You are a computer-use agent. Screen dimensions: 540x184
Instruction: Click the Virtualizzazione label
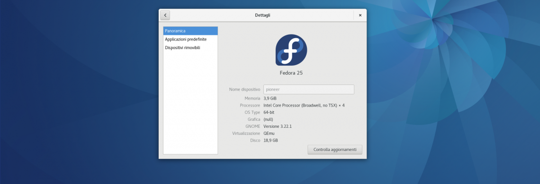[x=246, y=134]
